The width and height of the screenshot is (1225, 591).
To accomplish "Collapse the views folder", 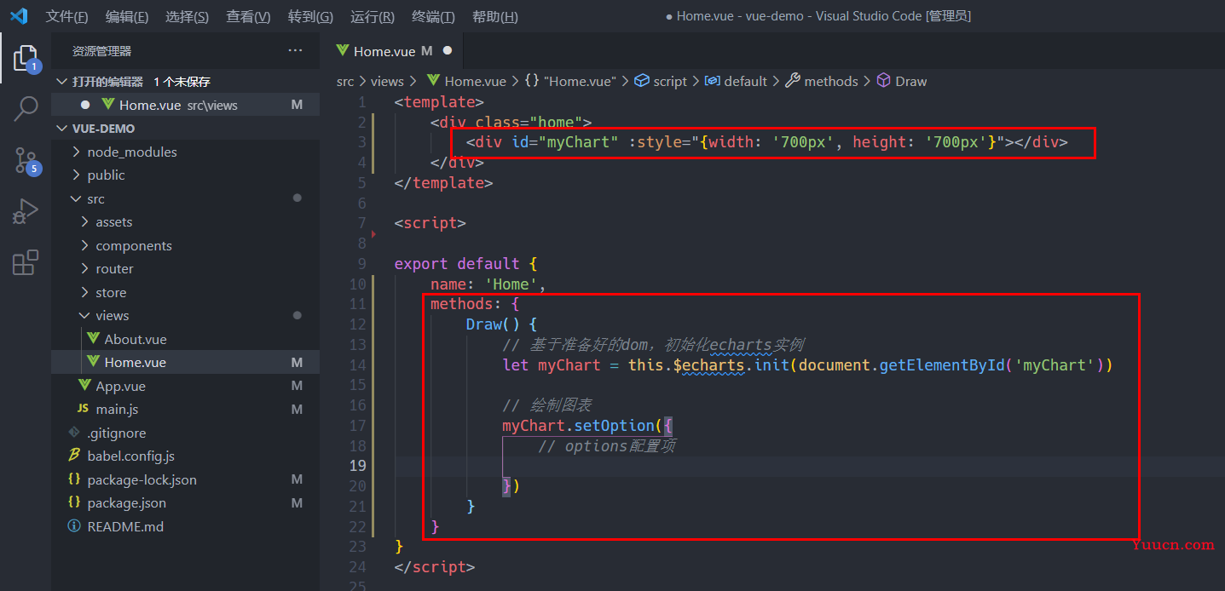I will (85, 315).
